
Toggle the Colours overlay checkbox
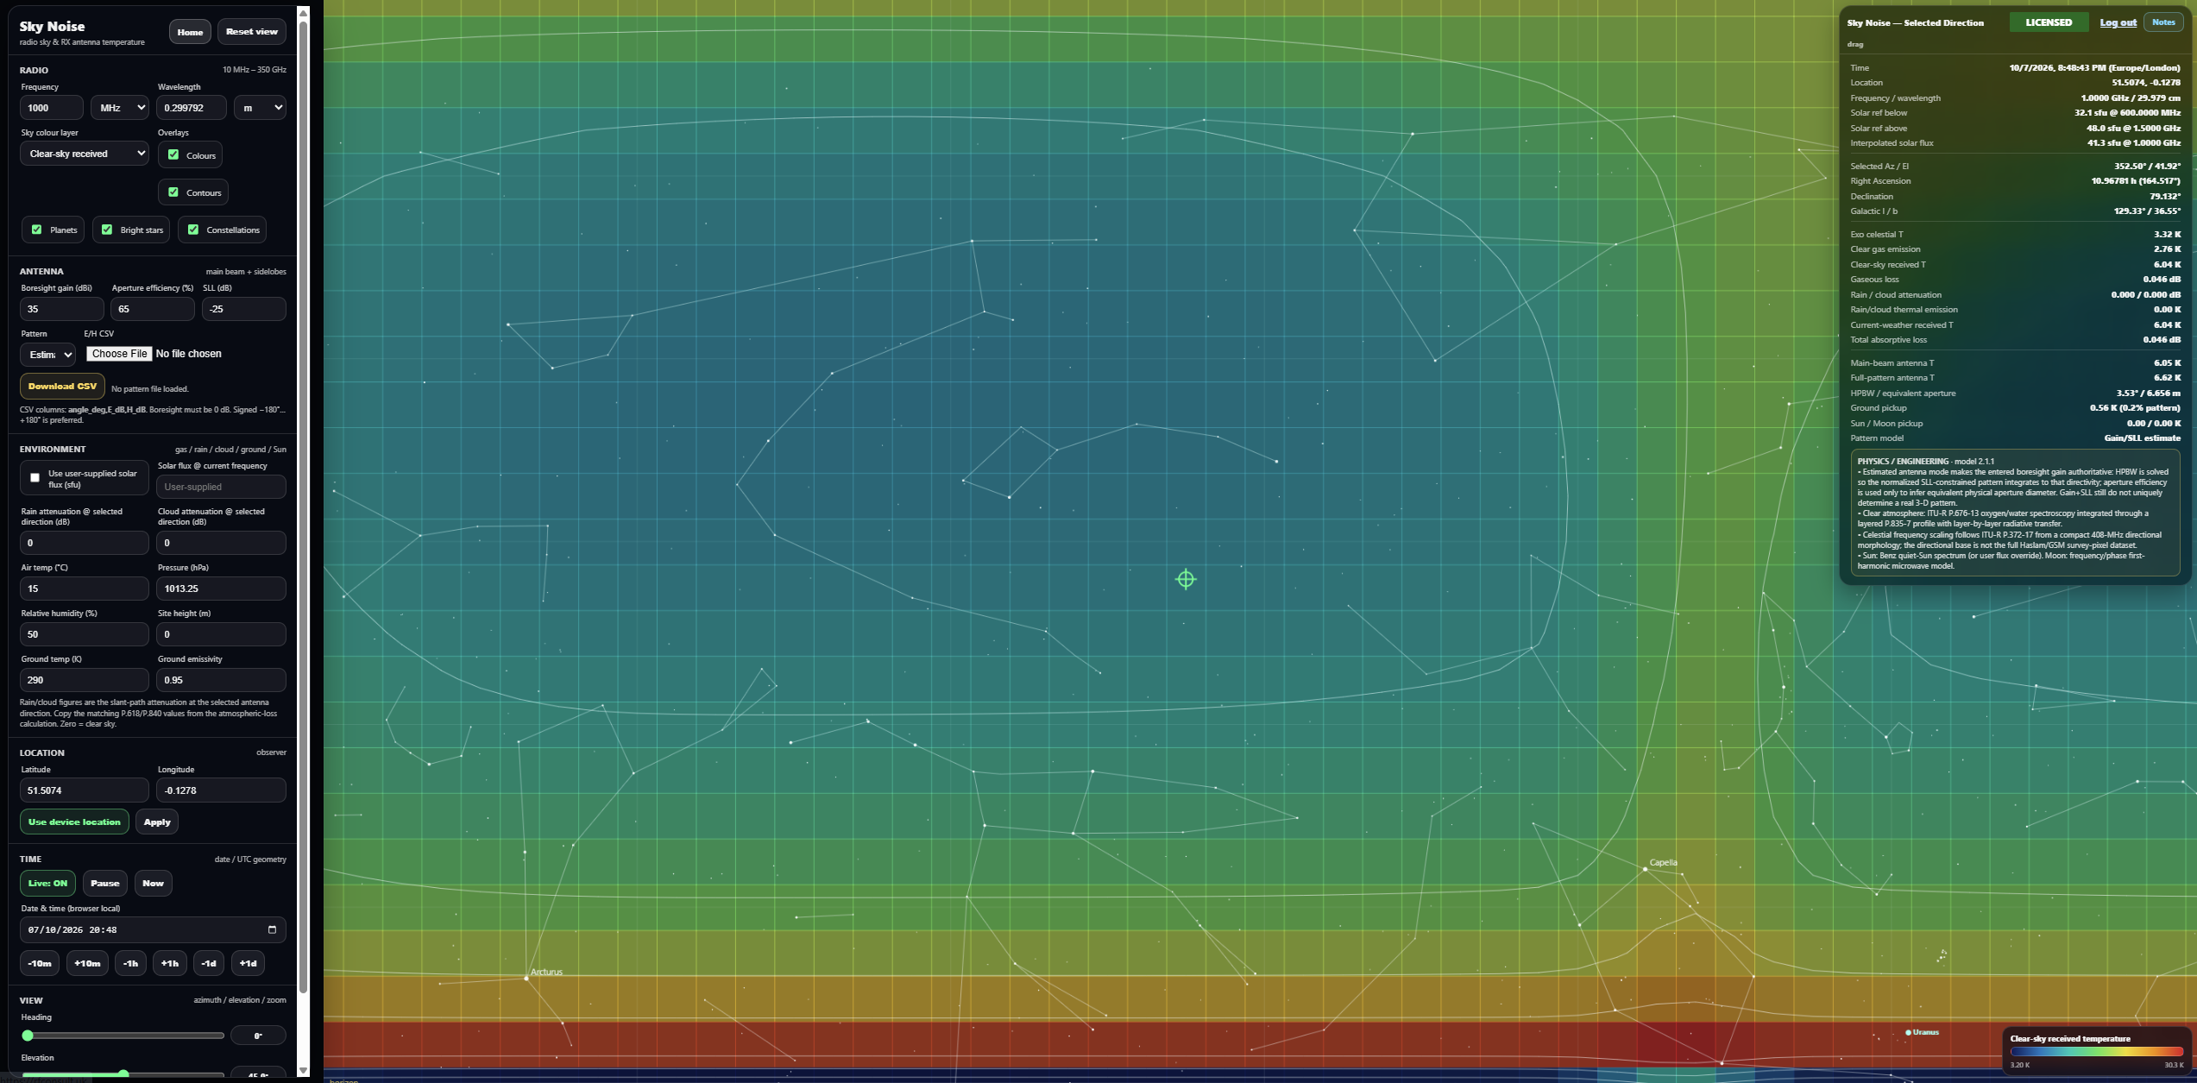pyautogui.click(x=173, y=154)
